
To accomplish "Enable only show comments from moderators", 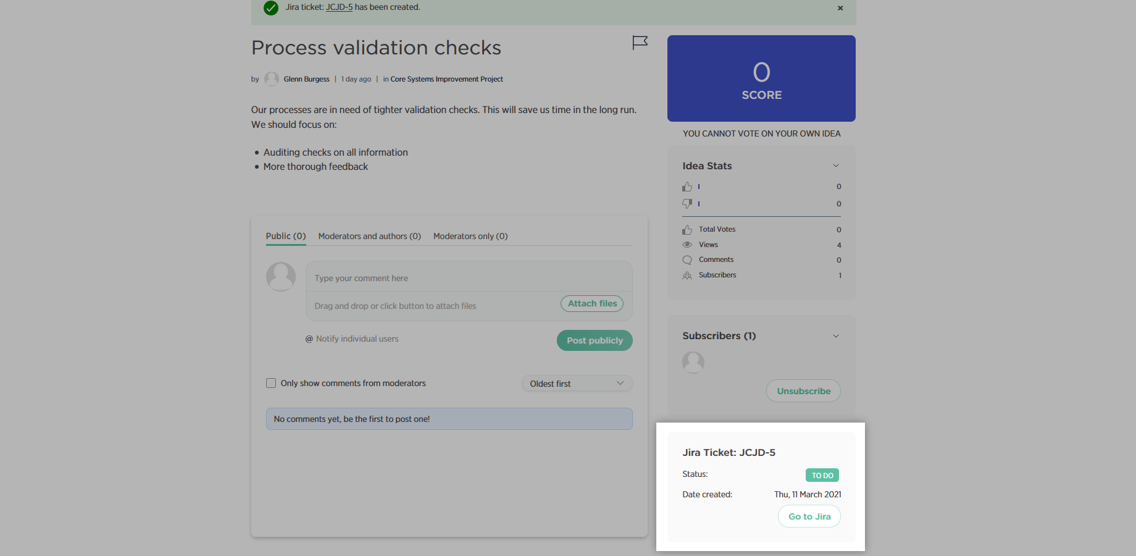I will [271, 383].
